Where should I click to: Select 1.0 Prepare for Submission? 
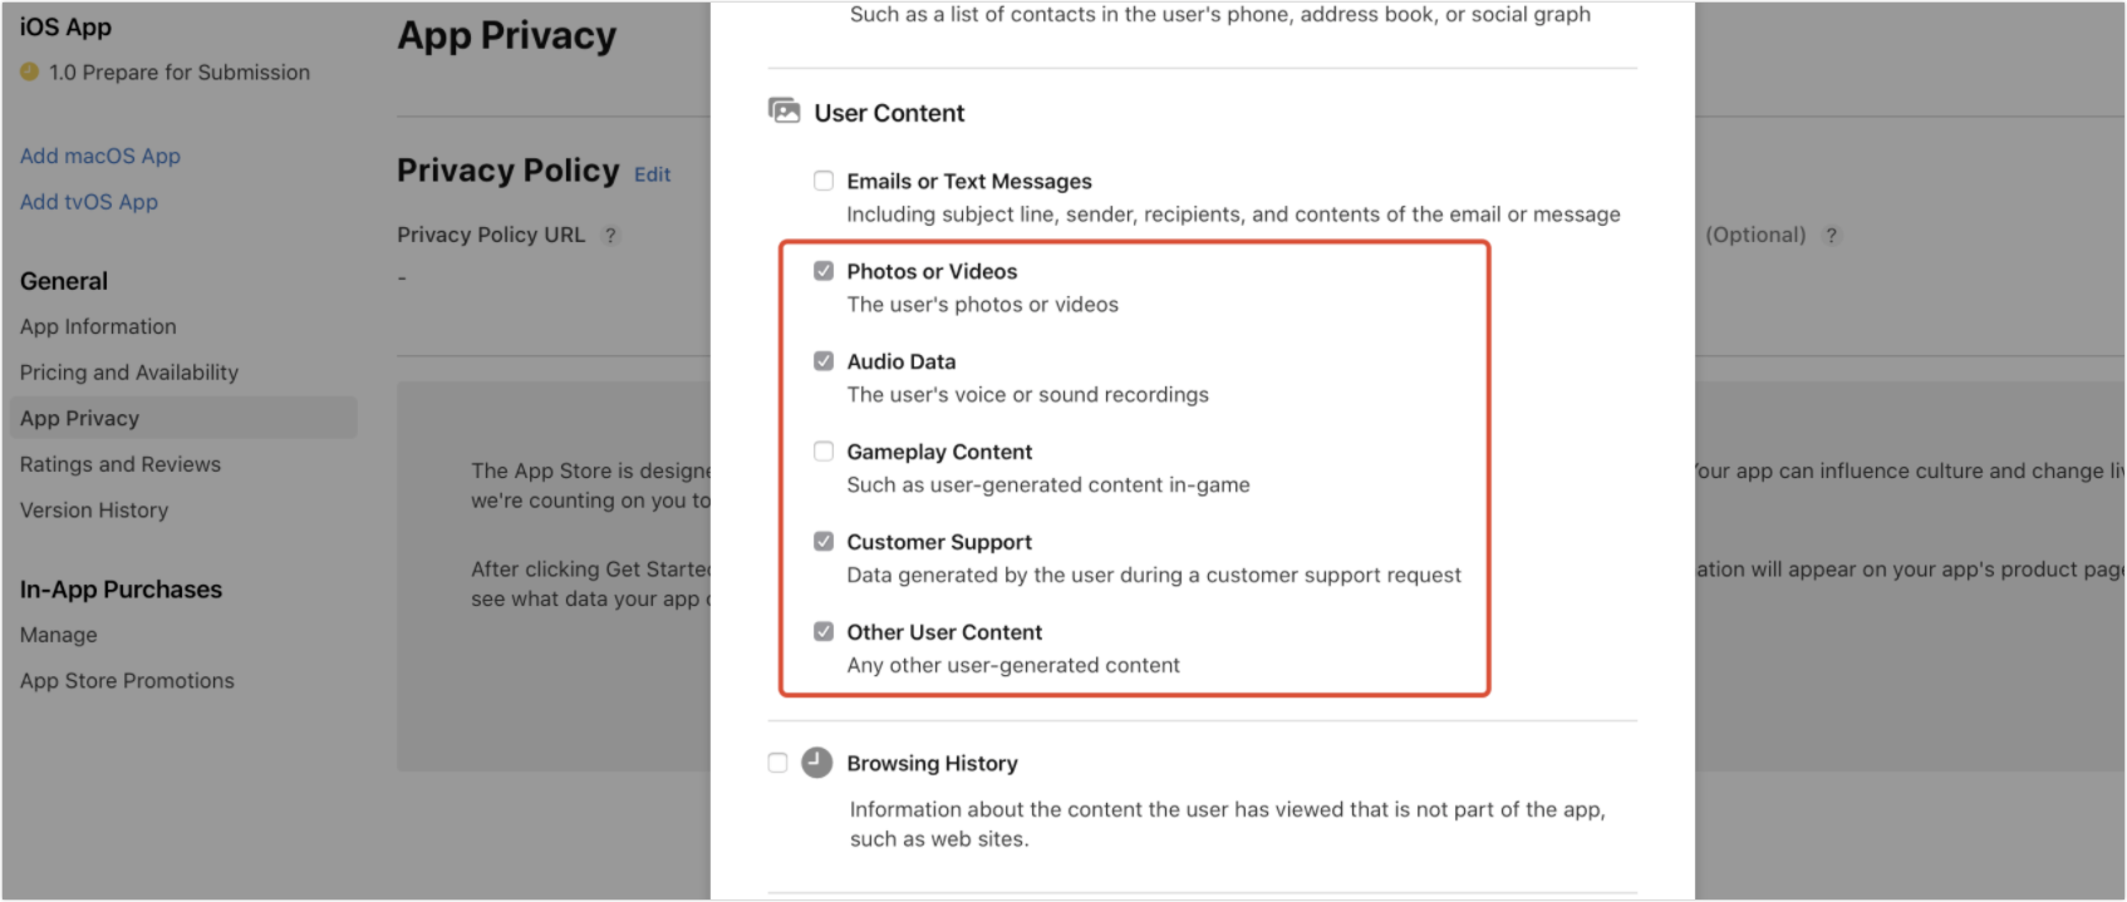pos(179,73)
